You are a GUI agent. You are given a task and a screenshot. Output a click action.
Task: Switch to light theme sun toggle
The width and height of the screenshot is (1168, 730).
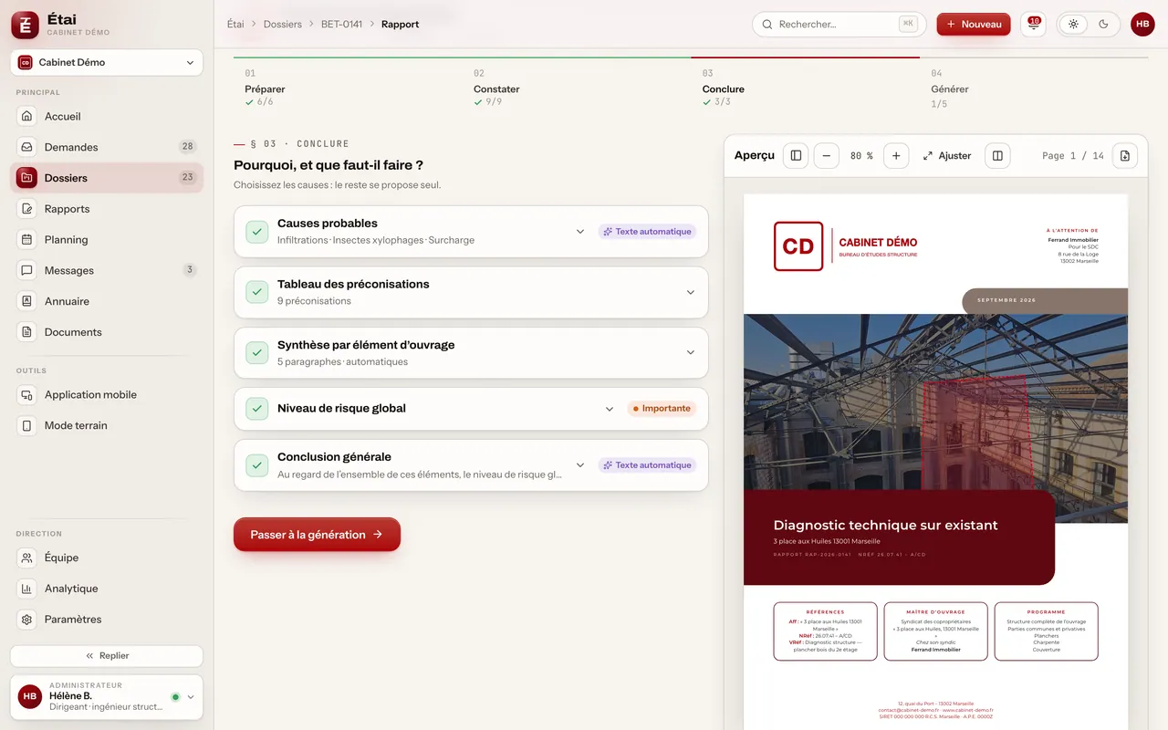[1073, 24]
